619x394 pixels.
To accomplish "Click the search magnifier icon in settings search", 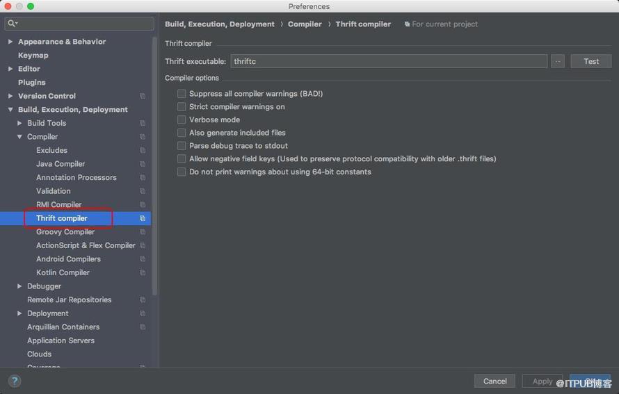I will (x=13, y=24).
